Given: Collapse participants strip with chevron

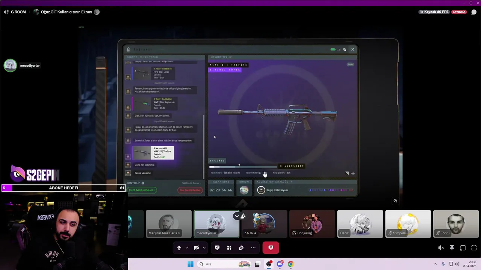Looking at the screenshot, I should [236, 216].
